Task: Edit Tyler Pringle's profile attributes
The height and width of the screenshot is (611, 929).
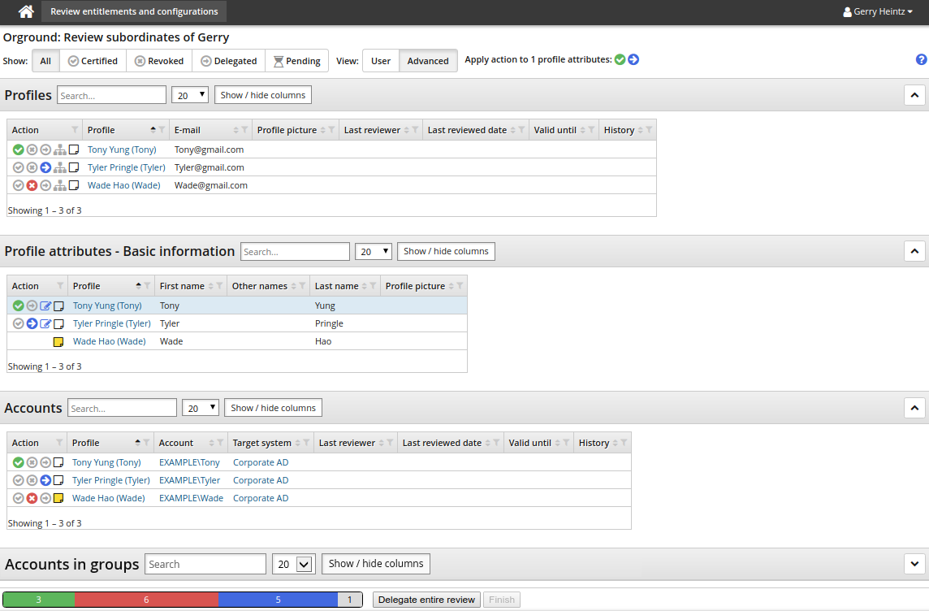Action: click(x=45, y=323)
